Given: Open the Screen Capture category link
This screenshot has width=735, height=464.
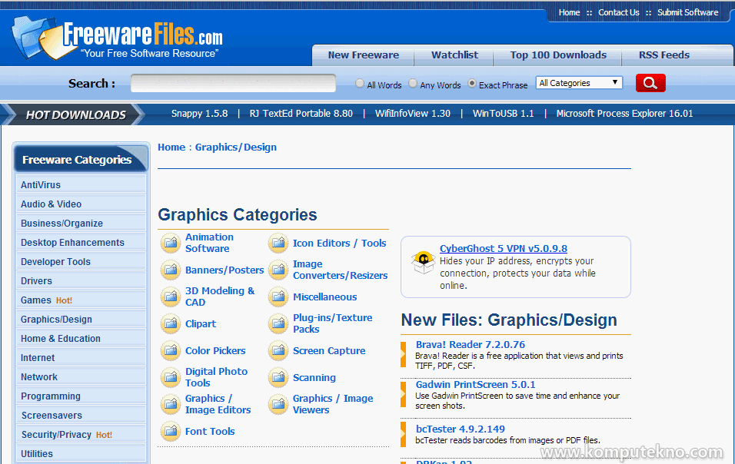Looking at the screenshot, I should 329,351.
